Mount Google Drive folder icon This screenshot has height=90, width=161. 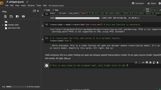[x=17, y=16]
